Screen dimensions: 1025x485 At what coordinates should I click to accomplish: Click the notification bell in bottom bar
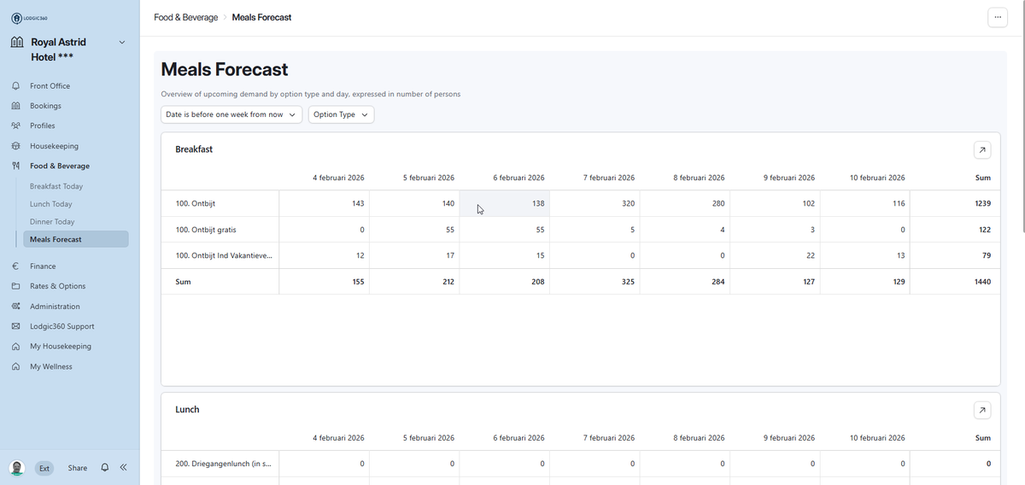coord(105,468)
